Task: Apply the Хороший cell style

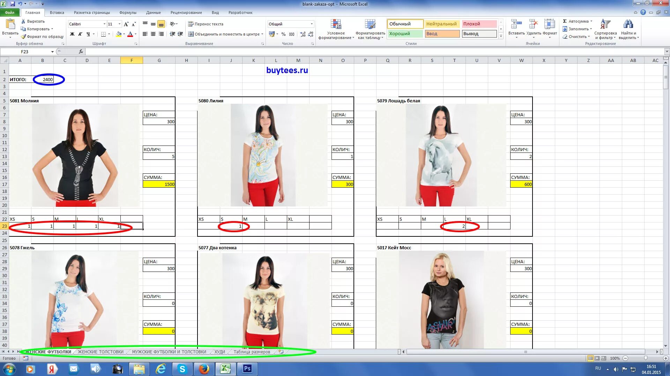Action: tap(405, 34)
